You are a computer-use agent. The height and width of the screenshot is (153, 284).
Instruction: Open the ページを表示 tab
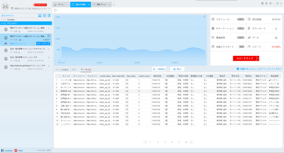(x=62, y=70)
